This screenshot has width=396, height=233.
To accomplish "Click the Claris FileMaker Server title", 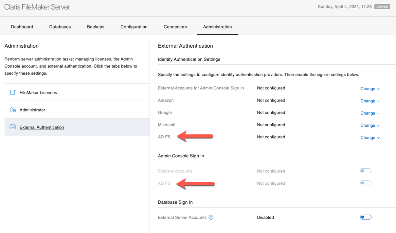I will [37, 7].
